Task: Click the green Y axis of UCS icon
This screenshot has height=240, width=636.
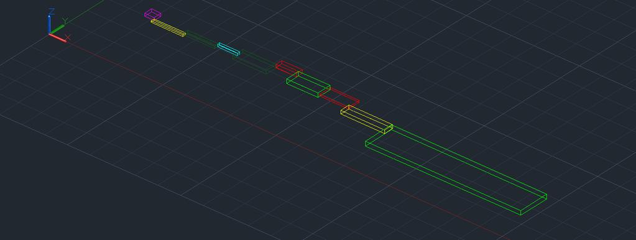Action: (57, 30)
